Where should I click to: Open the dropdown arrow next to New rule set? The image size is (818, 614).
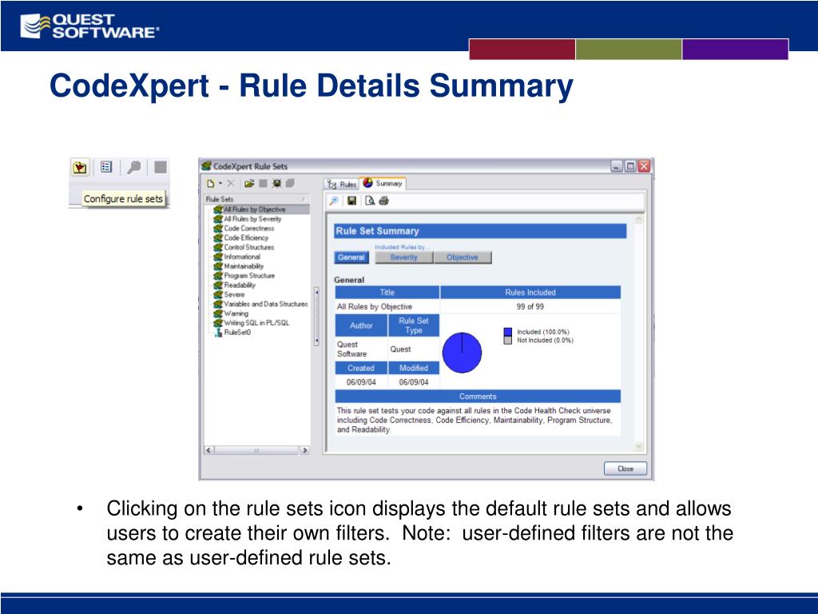(220, 183)
